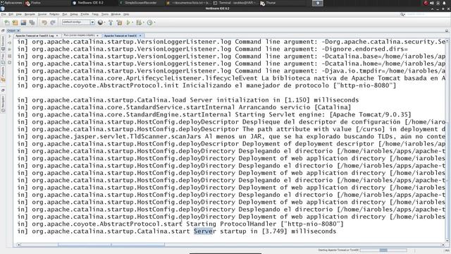Open the Debug menu

point(74,14)
